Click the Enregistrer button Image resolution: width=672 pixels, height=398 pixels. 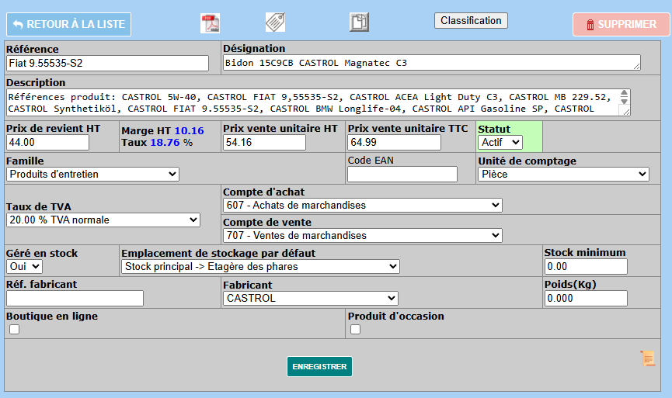[x=319, y=367]
